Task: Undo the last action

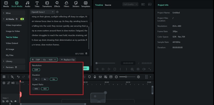Action: tap(18, 77)
